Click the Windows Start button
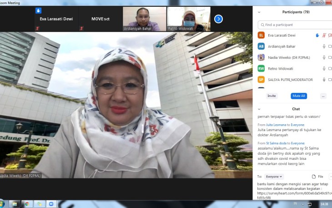Image resolution: width=332 pixels, height=208 pixels. point(2,204)
